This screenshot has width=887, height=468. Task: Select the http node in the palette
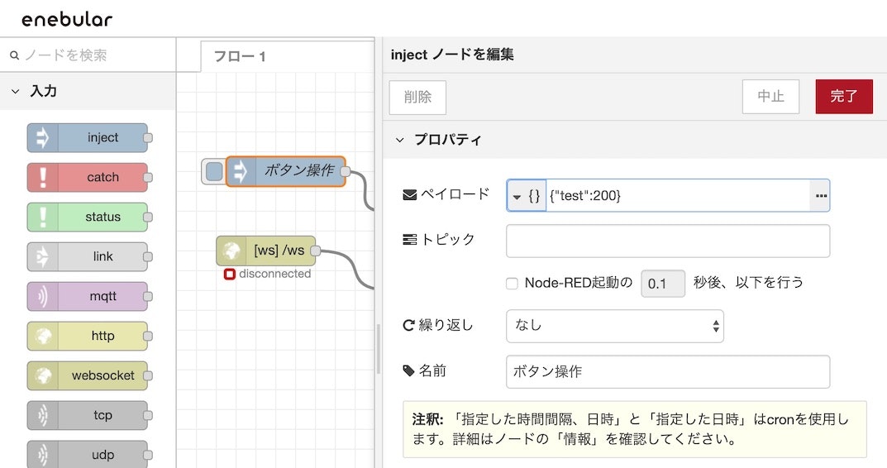point(87,336)
